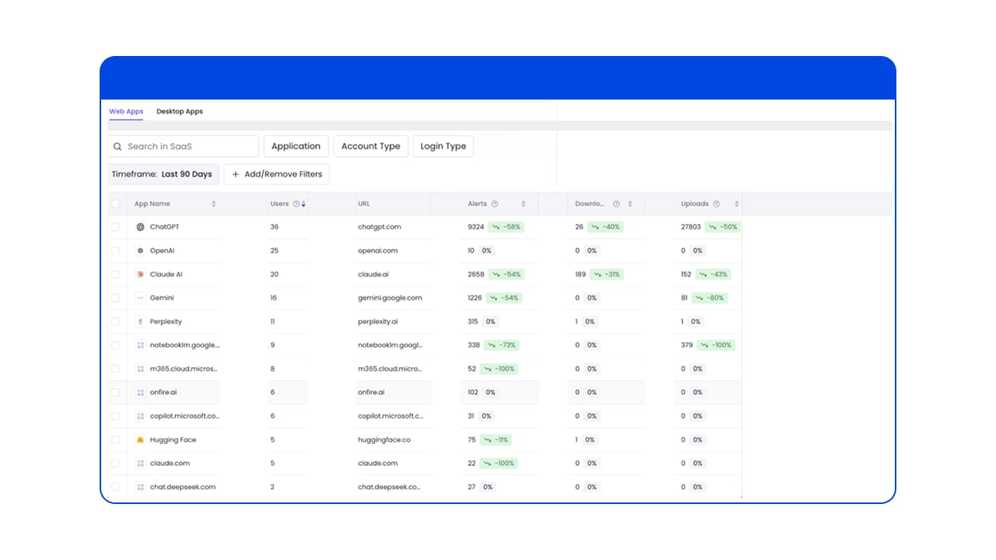Click the Claude AI app logo icon

[140, 274]
